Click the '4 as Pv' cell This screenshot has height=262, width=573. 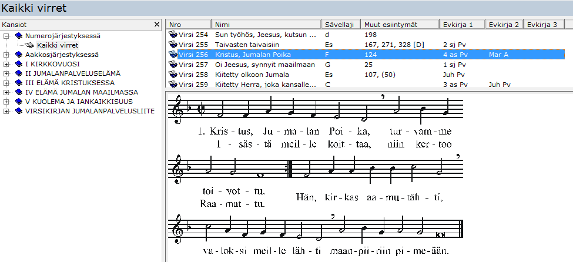(x=455, y=55)
